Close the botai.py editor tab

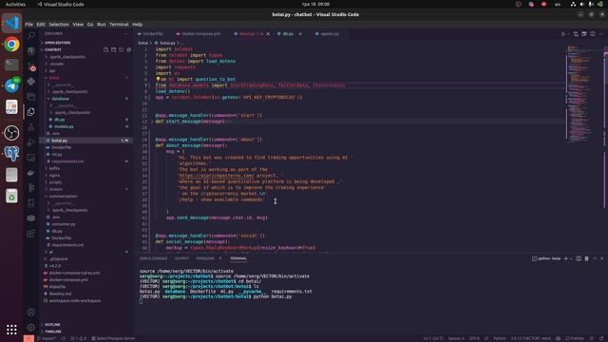pos(268,34)
